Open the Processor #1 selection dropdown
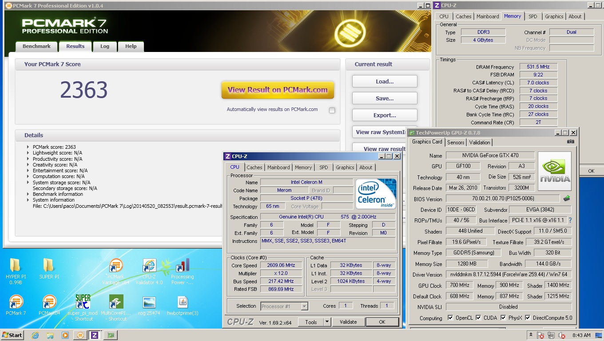This screenshot has width=604, height=341. click(x=304, y=306)
